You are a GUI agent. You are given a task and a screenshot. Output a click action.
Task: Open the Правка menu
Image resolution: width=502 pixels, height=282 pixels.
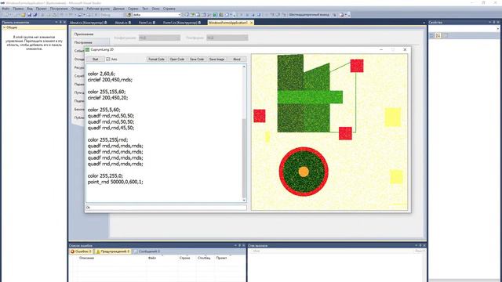tap(18, 9)
